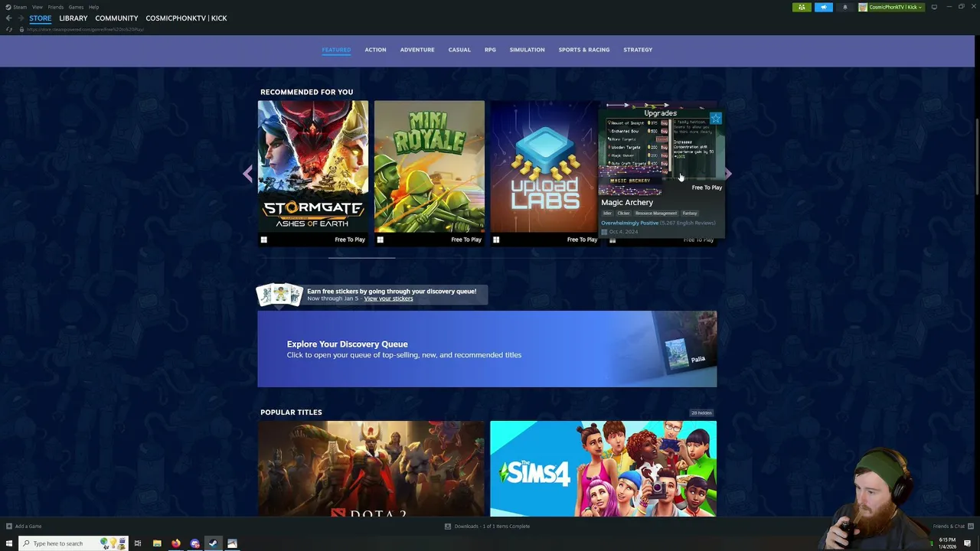Go back with the left arrow

click(x=8, y=18)
